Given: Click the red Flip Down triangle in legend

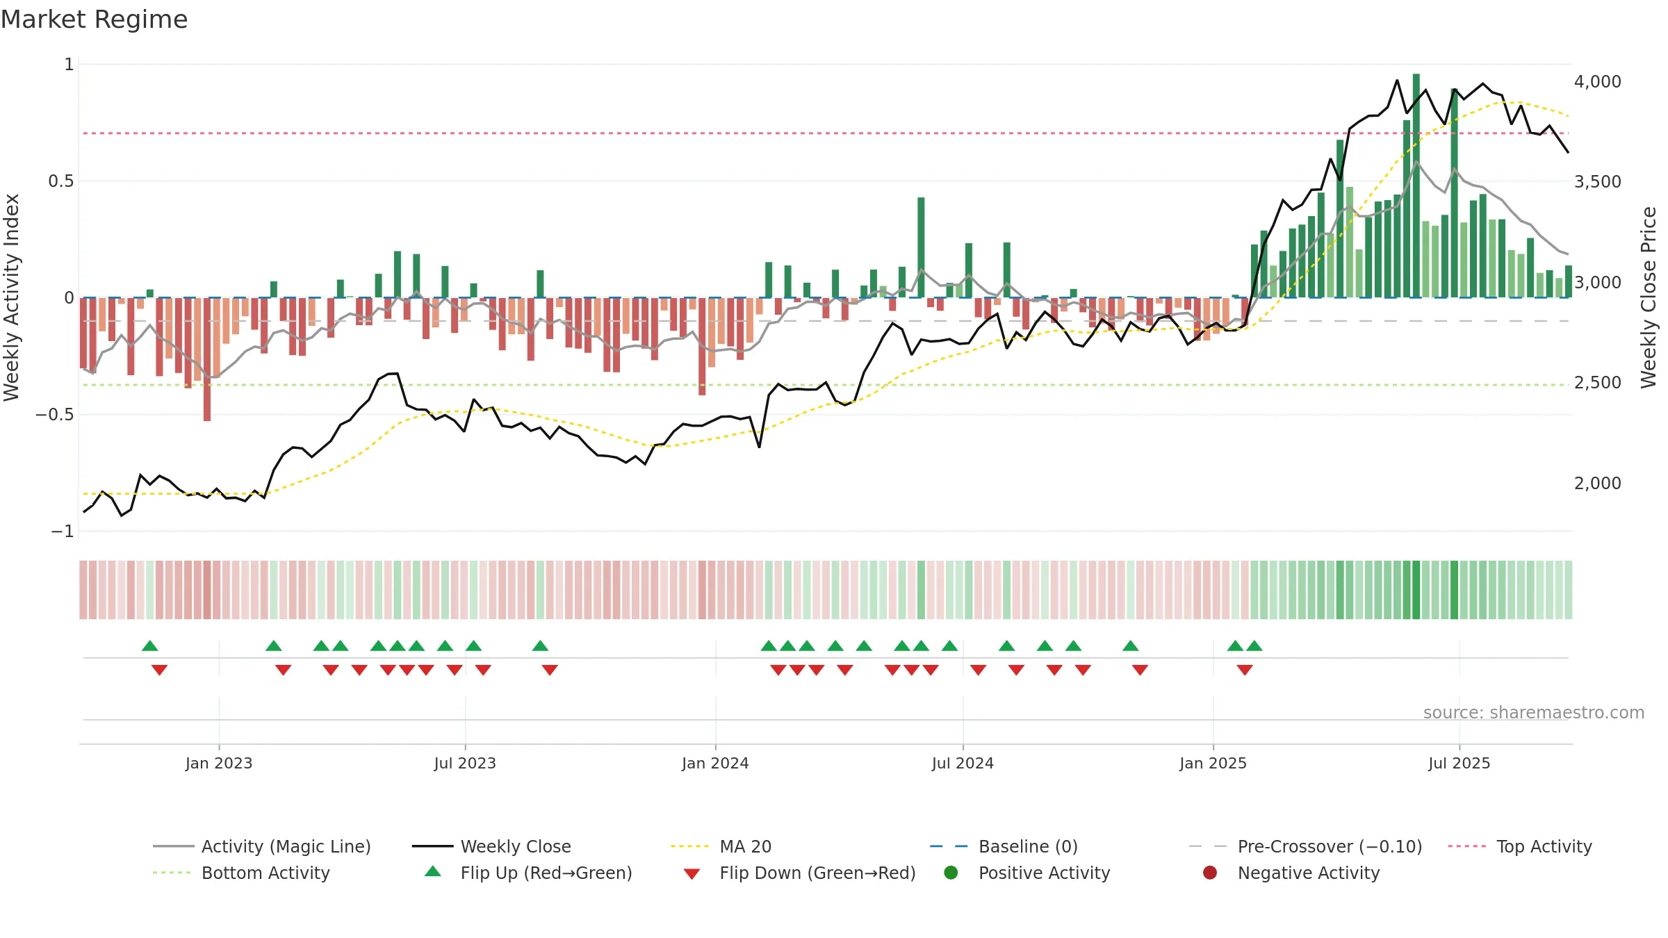Looking at the screenshot, I should point(692,874).
